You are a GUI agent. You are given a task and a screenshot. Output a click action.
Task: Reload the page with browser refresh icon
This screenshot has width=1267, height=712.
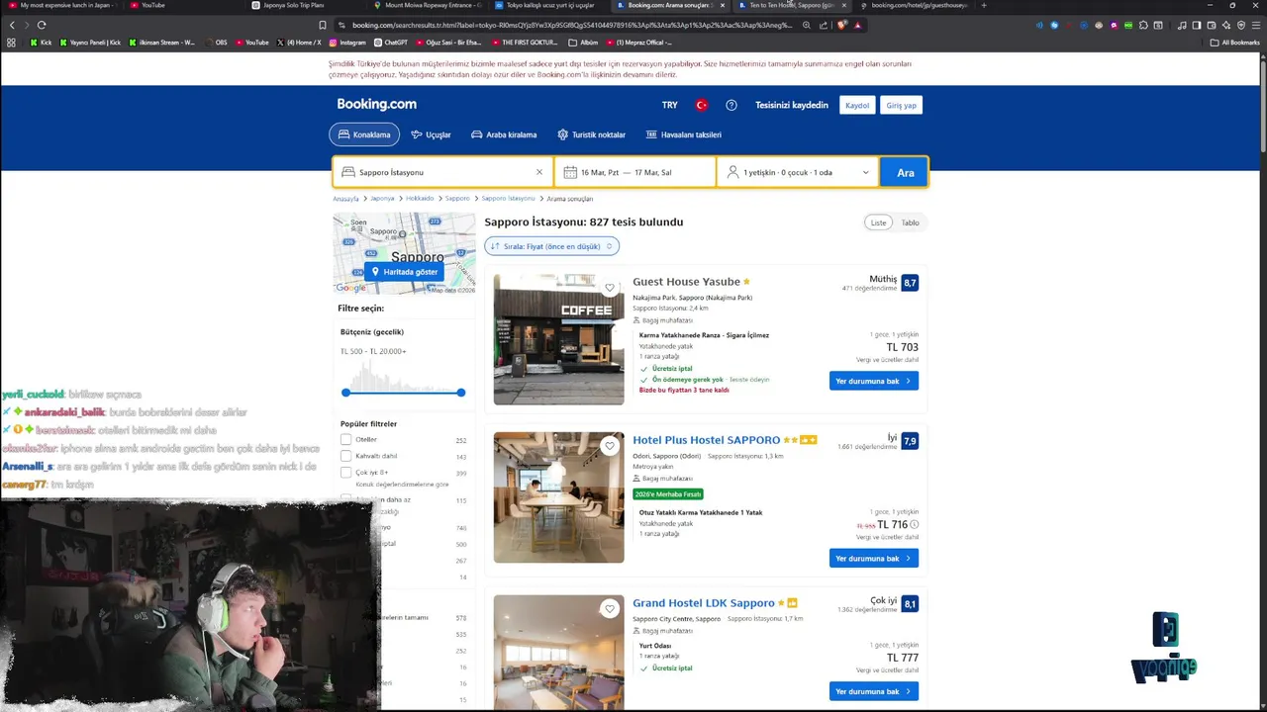coord(42,25)
